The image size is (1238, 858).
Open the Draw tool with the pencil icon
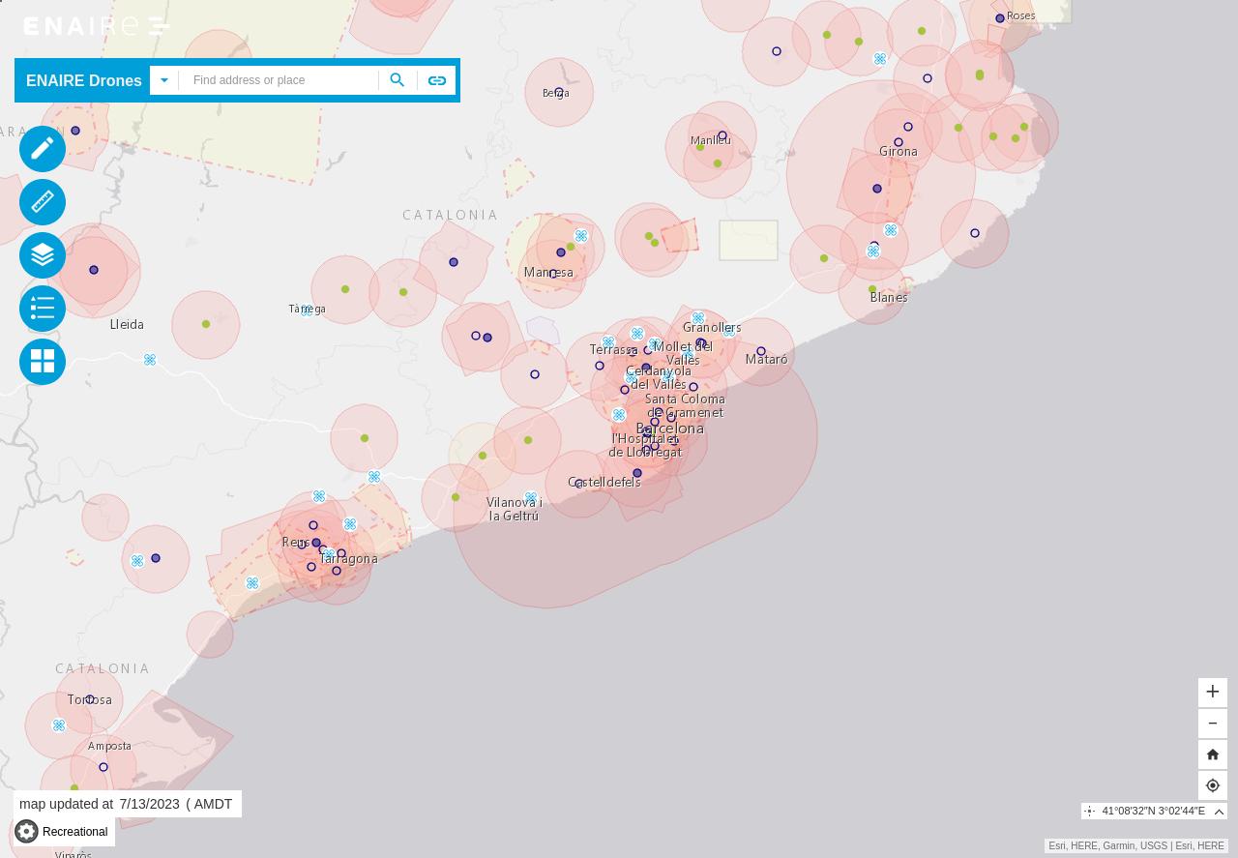43,149
